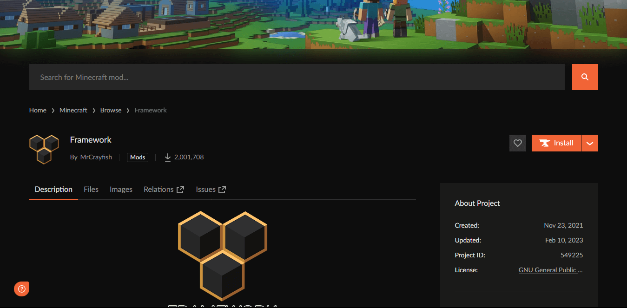This screenshot has height=308, width=627.
Task: Install the Framework mod
Action: coord(556,143)
